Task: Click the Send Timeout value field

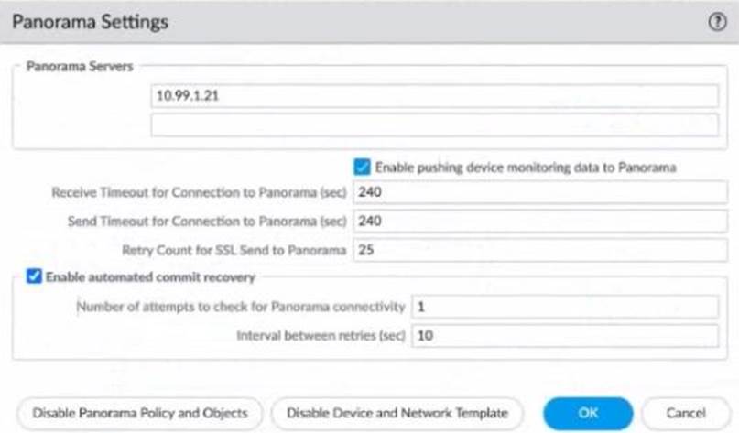Action: point(535,221)
